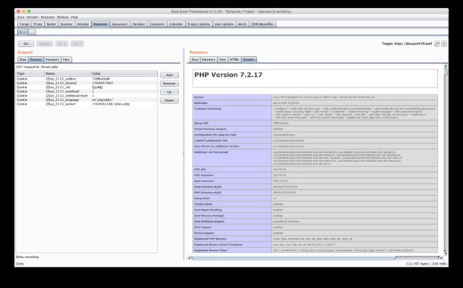463x288 pixels.
Task: Switch to the Scanner tab
Action: (66, 24)
